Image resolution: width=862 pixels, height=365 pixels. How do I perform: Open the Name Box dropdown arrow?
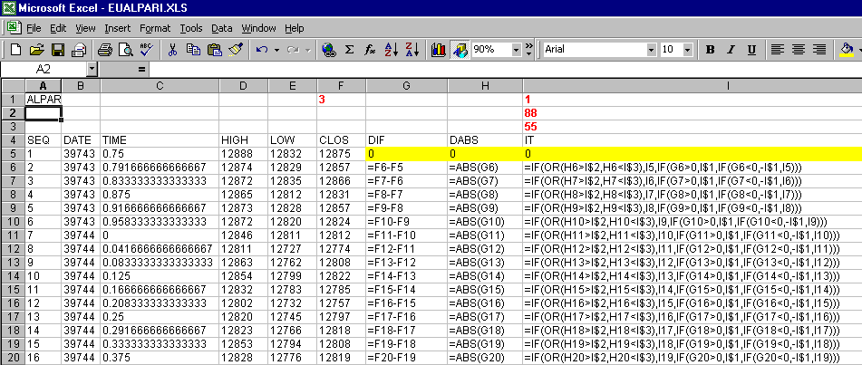(x=92, y=69)
